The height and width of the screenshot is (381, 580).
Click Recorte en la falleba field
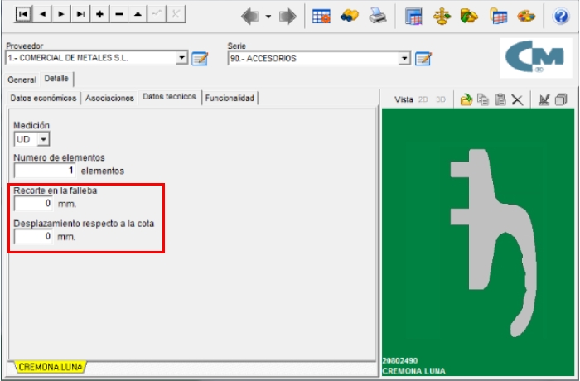[33, 203]
